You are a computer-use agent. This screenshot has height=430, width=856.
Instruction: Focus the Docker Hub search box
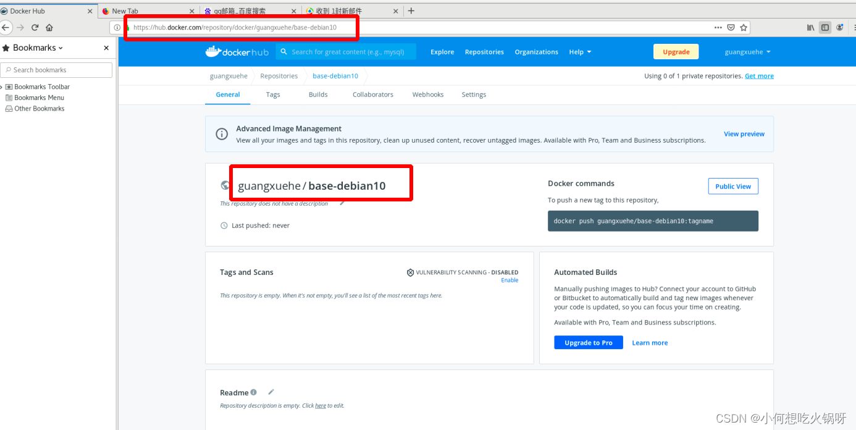[x=346, y=52]
